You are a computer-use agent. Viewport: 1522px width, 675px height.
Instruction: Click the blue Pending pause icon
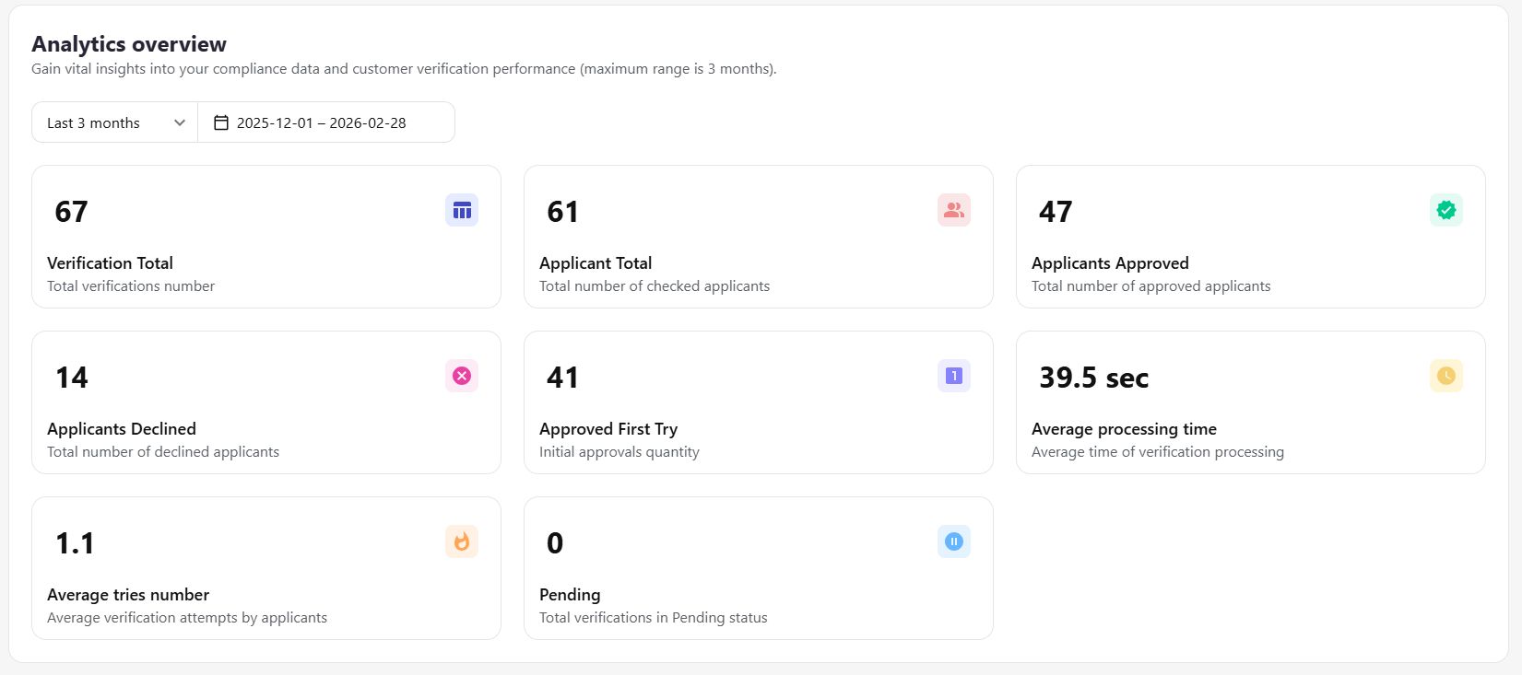pos(954,541)
